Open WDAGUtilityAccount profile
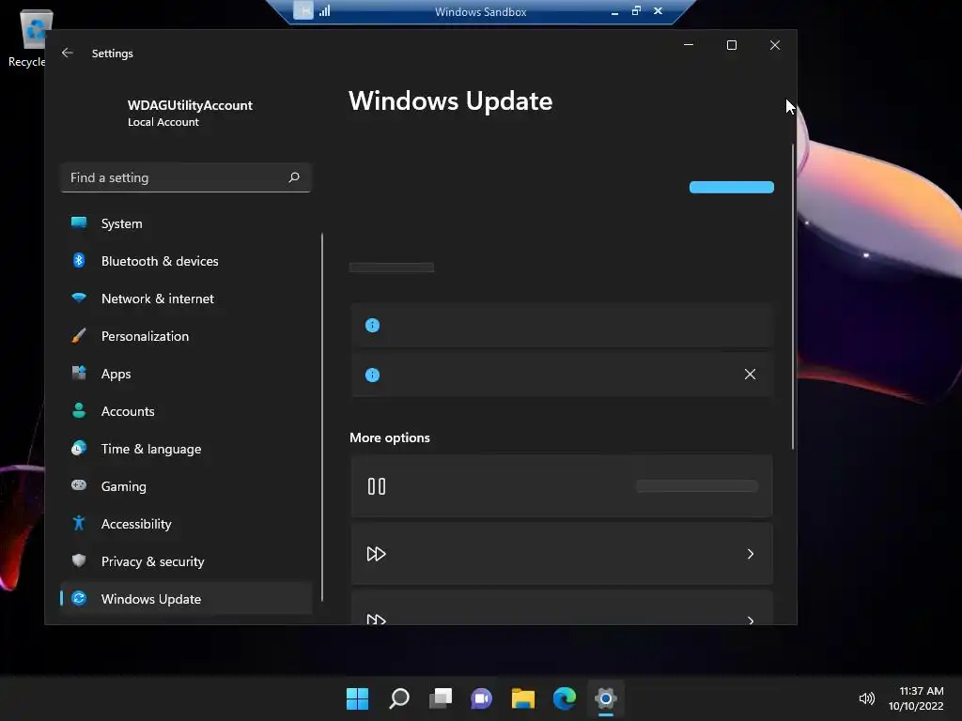This screenshot has height=721, width=962. click(x=190, y=113)
